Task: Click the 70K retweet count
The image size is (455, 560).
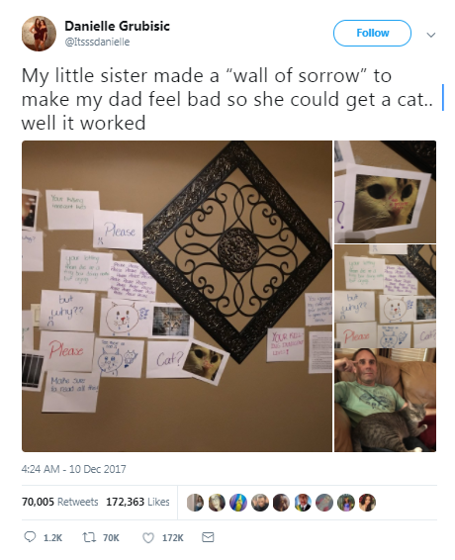Action: point(111,537)
